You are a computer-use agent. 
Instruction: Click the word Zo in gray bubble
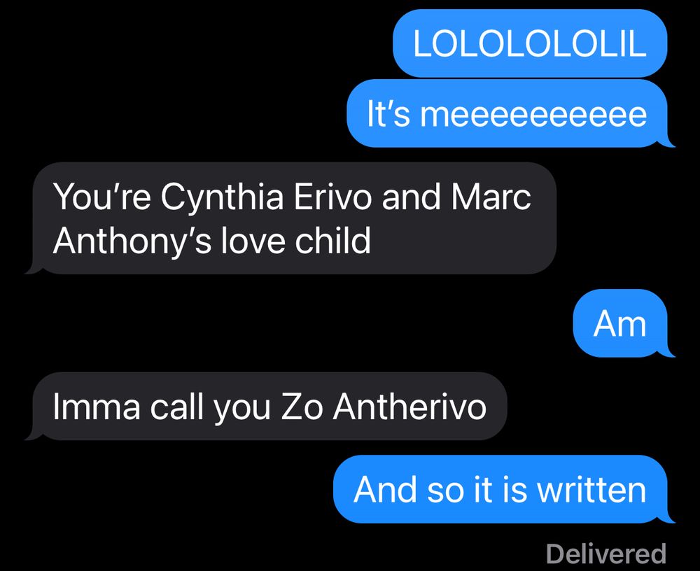[x=302, y=407]
